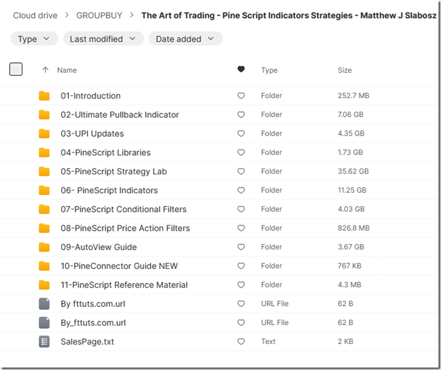
Task: Open the Type filter dropdown
Action: (x=34, y=39)
